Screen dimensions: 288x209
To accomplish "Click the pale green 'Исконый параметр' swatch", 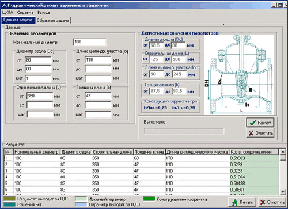I will (x=81, y=199).
